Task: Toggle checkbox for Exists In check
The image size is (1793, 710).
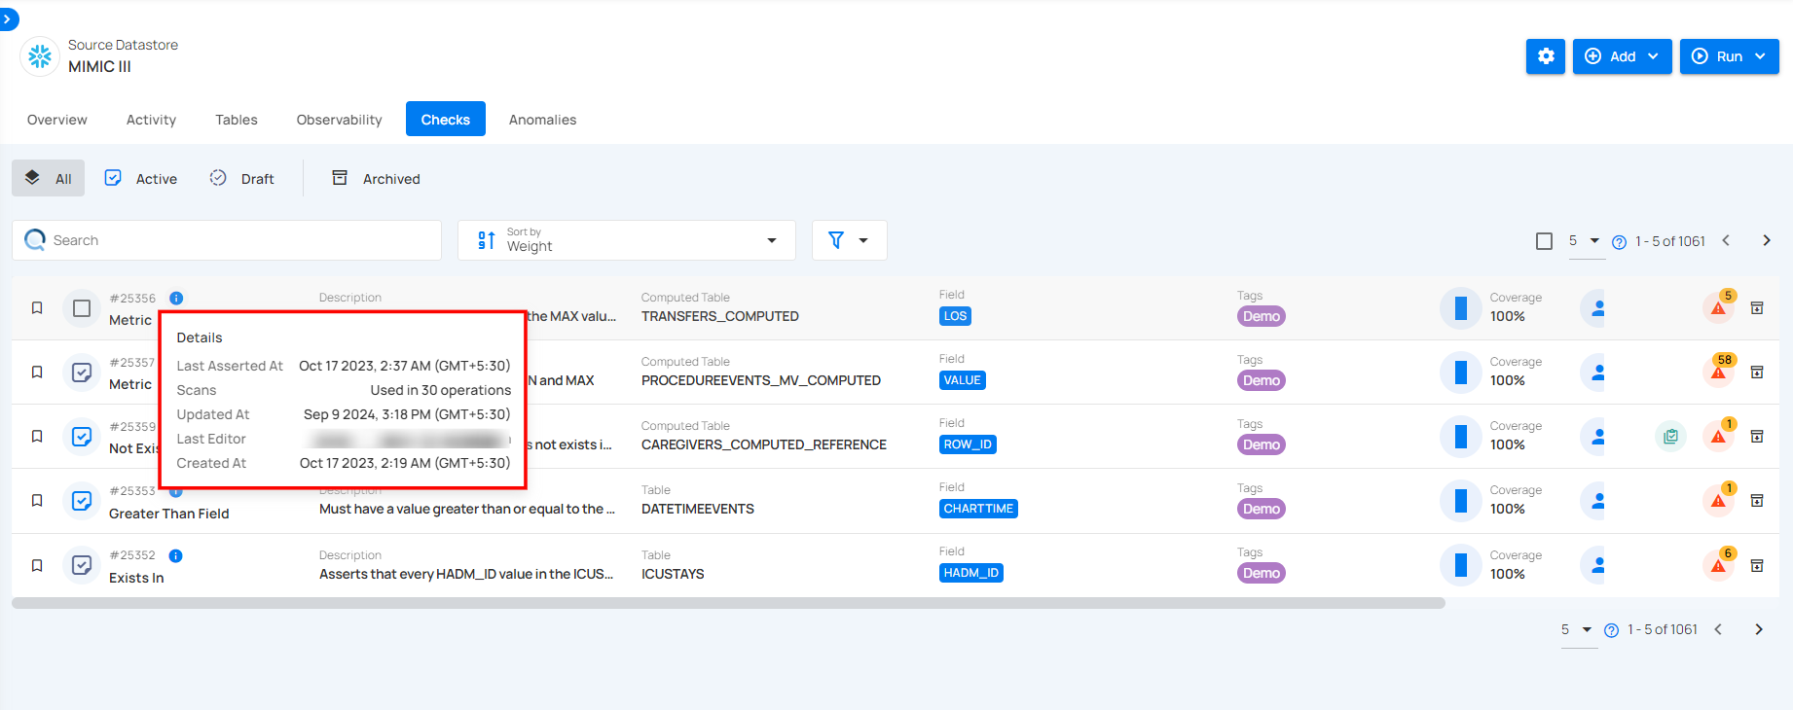Action: coord(82,565)
